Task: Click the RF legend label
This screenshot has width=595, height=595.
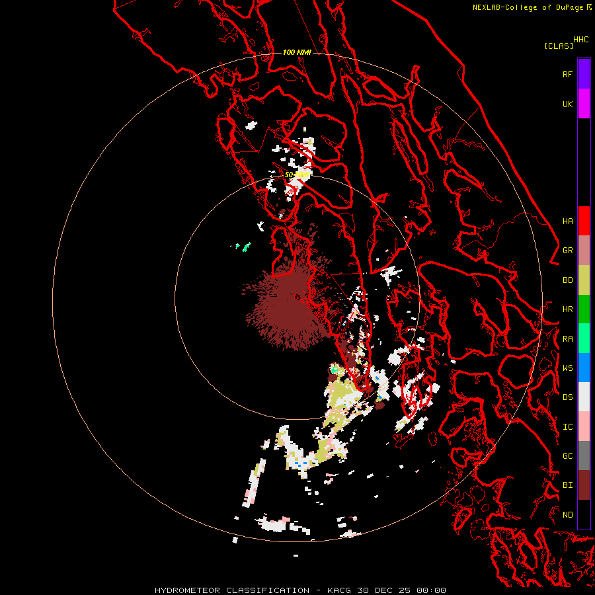Action: 567,74
